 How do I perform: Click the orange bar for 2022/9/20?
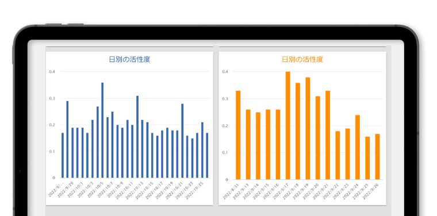(318, 138)
